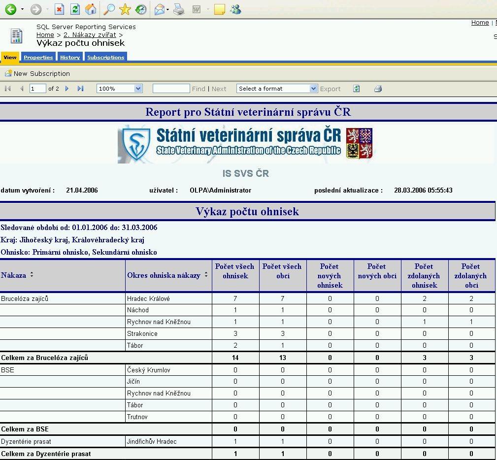497x460 pixels.
Task: Click the browser Forward arrow button
Action: pos(36,9)
